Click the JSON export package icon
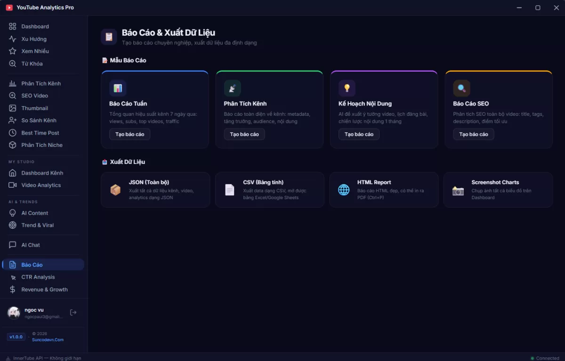 (115, 189)
